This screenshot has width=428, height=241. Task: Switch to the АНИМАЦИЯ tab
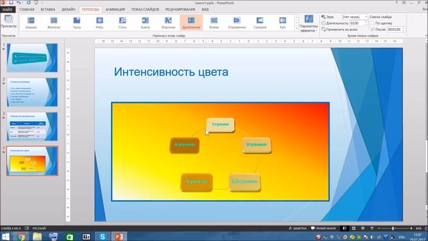[115, 9]
